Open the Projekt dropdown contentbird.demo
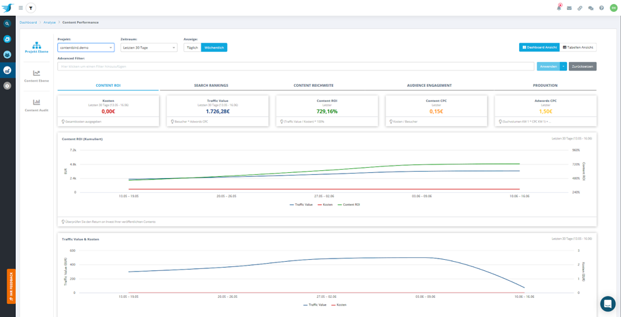Screen dimensions: 621x317 tap(86, 47)
